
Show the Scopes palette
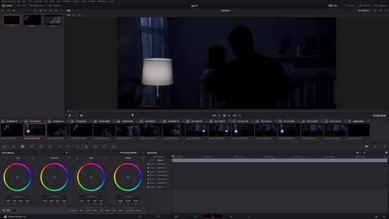(376, 147)
